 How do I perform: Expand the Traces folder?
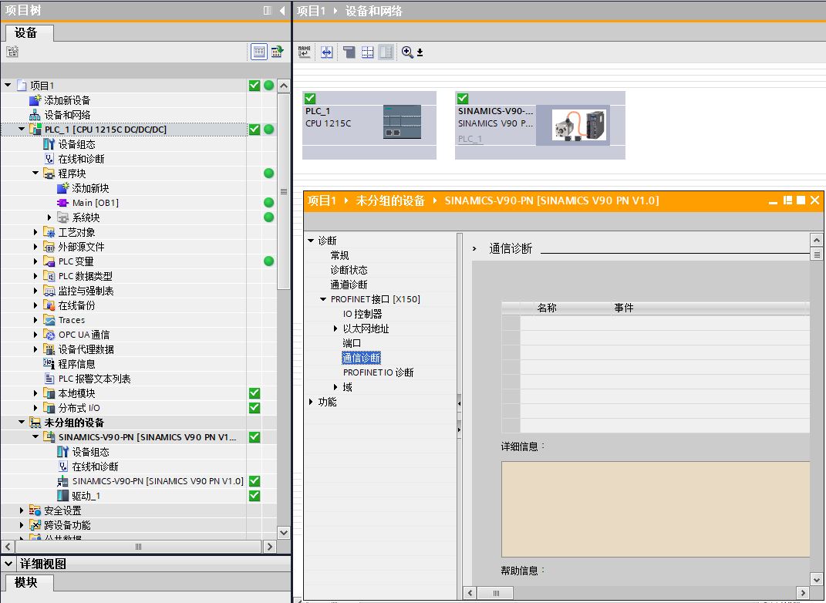(x=35, y=320)
